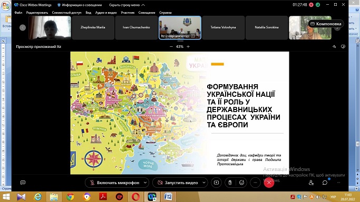
Task: Click the green connection status icon
Action: [318, 5]
